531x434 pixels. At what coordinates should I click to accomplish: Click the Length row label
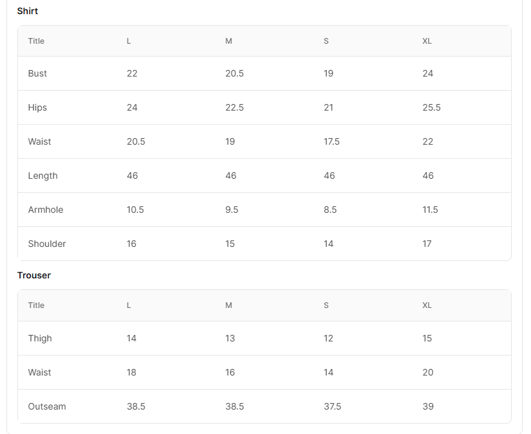(x=42, y=176)
